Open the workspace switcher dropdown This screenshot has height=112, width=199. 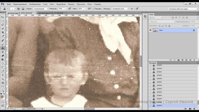tap(183, 9)
